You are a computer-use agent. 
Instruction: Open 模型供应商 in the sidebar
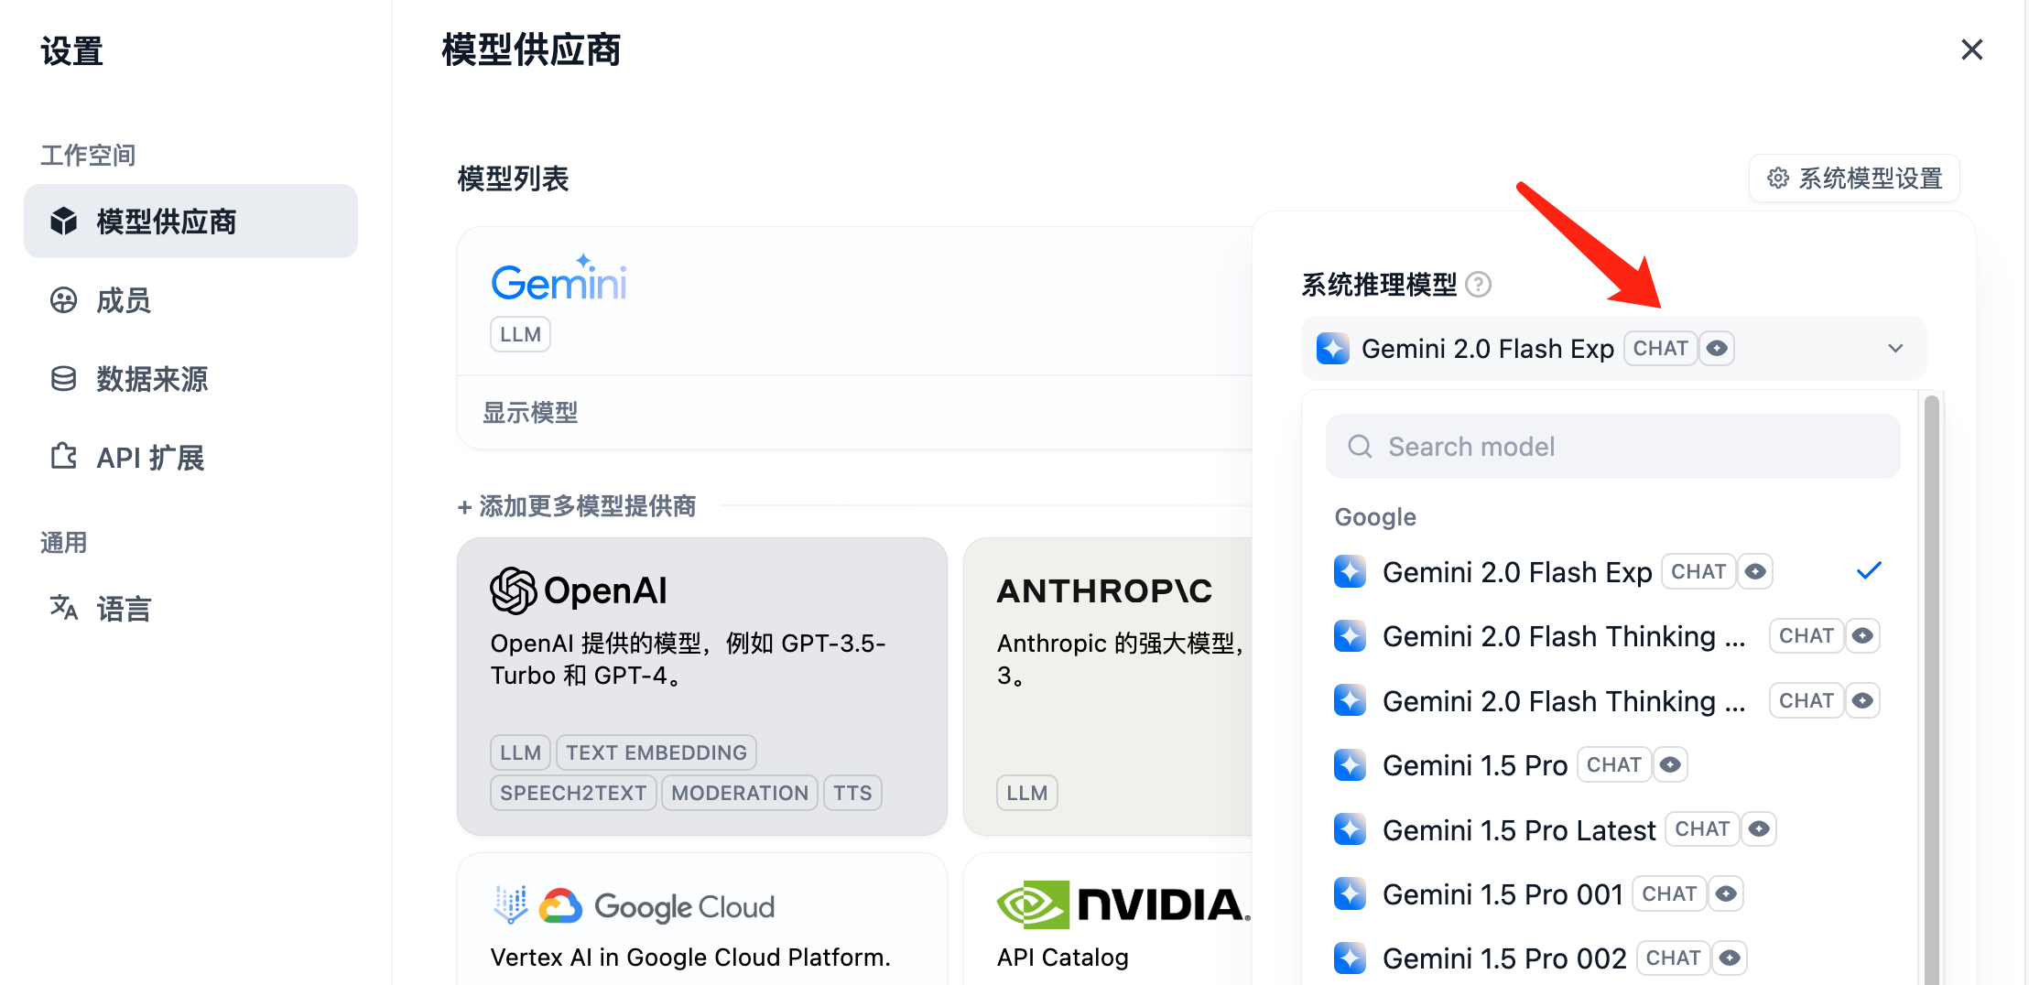click(x=190, y=221)
